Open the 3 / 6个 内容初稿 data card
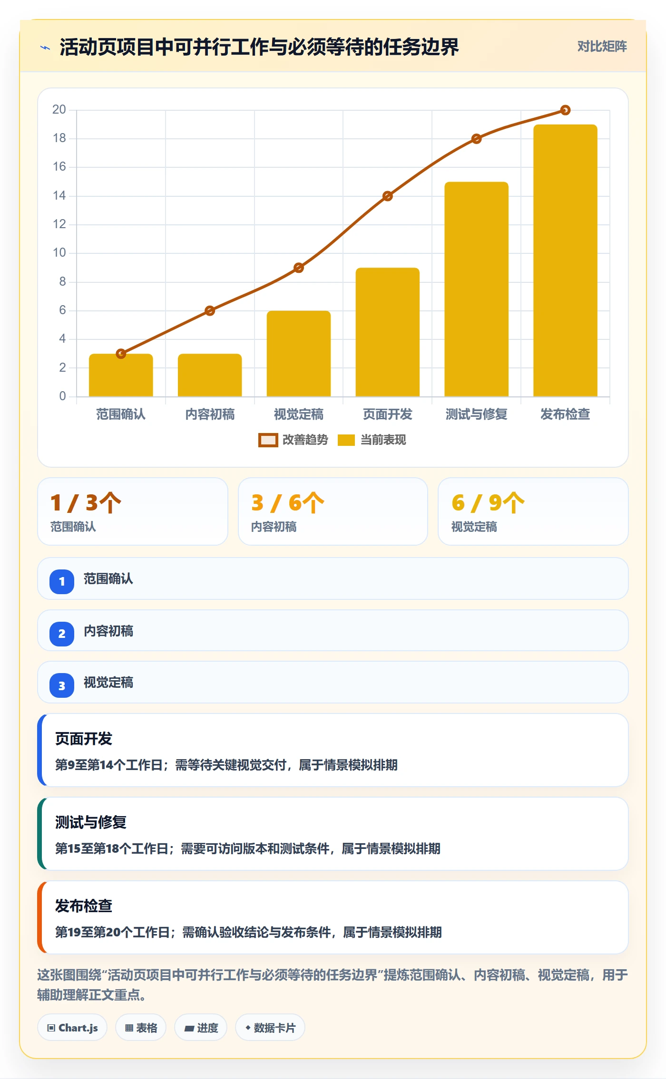666x1079 pixels. click(x=333, y=511)
